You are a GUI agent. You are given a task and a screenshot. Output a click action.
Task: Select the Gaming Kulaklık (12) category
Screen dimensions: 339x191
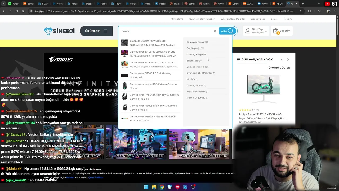197,67
